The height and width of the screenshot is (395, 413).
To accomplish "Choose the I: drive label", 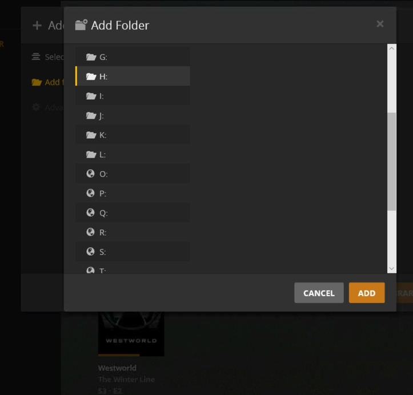I will (x=102, y=96).
